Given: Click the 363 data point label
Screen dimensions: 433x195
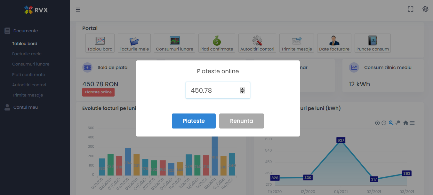Looking at the screenshot, I should click(406, 174).
